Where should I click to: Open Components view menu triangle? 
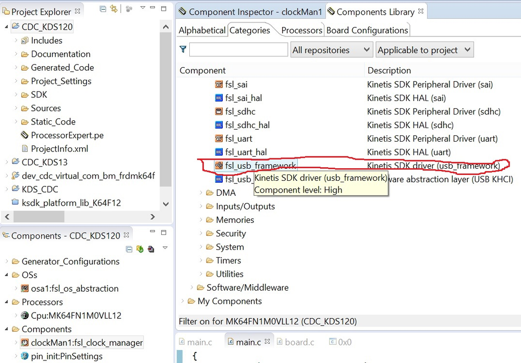(165, 248)
